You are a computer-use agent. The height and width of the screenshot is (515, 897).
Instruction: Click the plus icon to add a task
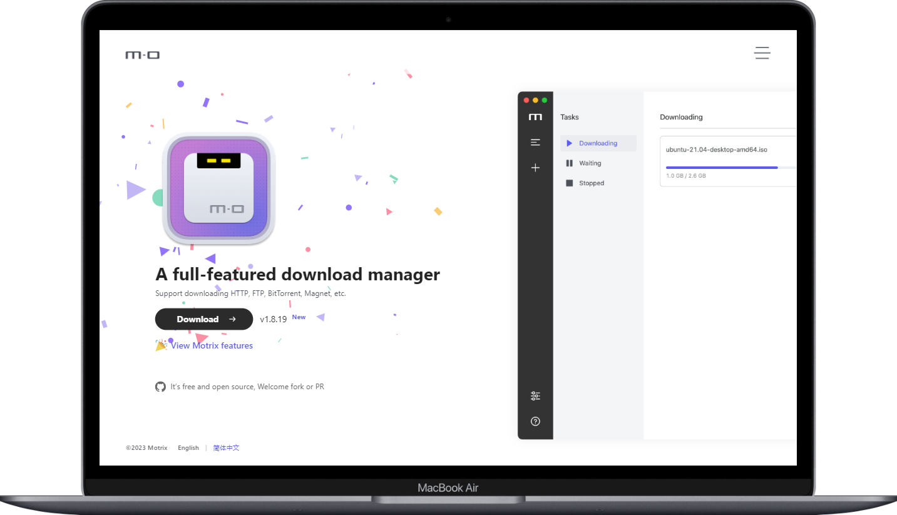coord(535,168)
